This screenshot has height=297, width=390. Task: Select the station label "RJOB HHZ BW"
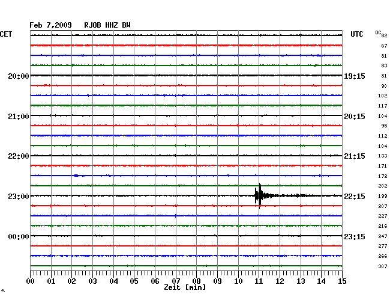click(x=107, y=25)
